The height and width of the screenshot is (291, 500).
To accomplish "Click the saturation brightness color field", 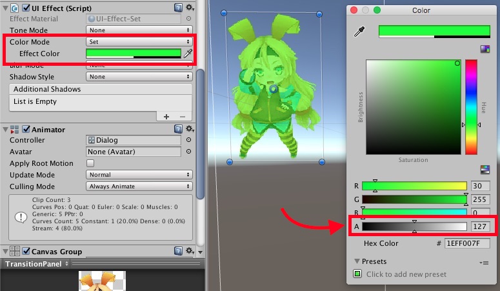I will pyautogui.click(x=414, y=107).
